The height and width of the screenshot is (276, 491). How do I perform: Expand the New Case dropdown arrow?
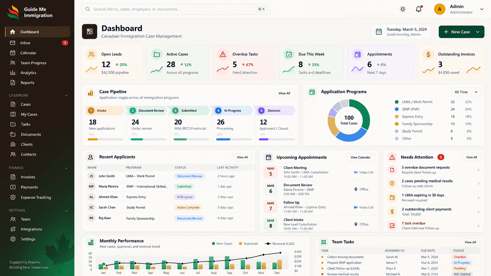(478, 32)
